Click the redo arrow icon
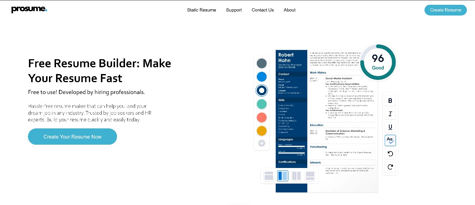The height and width of the screenshot is (205, 475). click(x=390, y=167)
